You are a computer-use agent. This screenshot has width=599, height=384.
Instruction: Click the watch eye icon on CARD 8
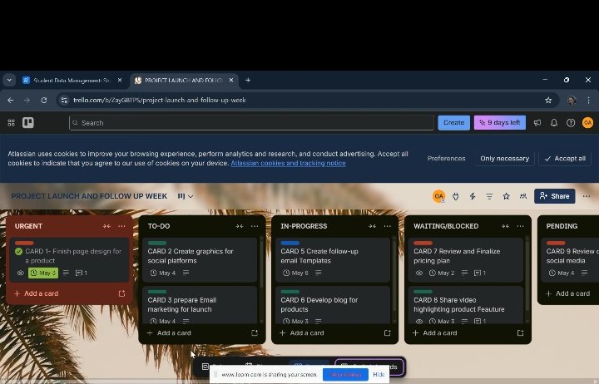click(419, 322)
